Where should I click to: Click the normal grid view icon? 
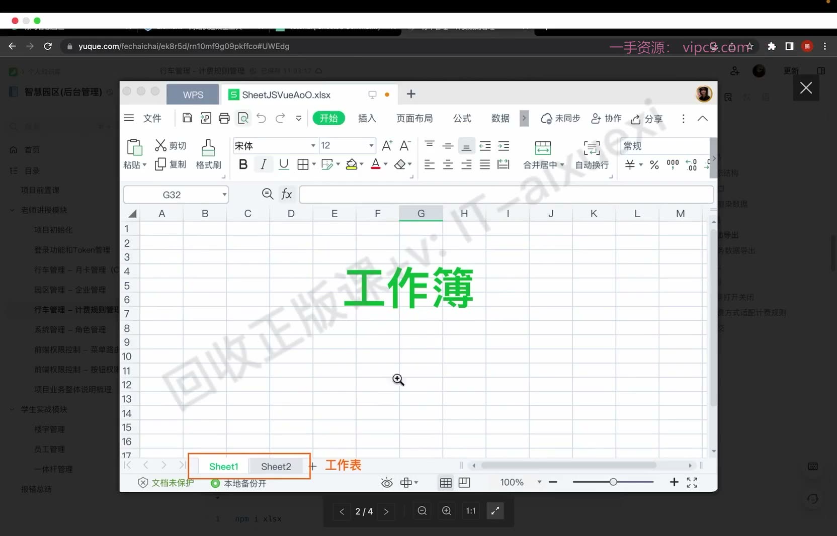[446, 483]
